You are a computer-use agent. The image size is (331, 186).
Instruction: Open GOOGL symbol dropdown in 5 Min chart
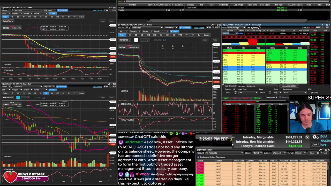click(10, 10)
